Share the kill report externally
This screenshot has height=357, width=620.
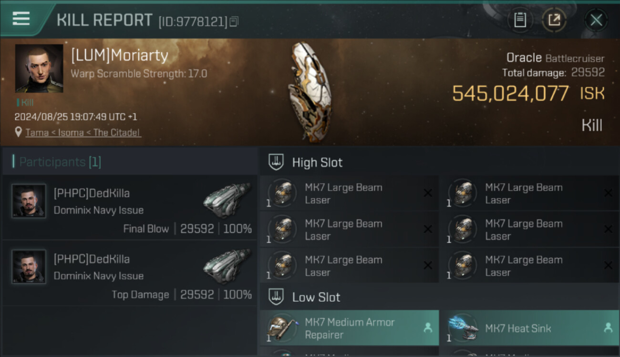554,20
